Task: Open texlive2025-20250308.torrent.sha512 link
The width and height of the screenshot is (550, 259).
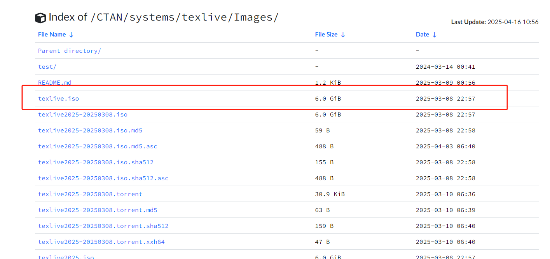Action: click(x=103, y=226)
